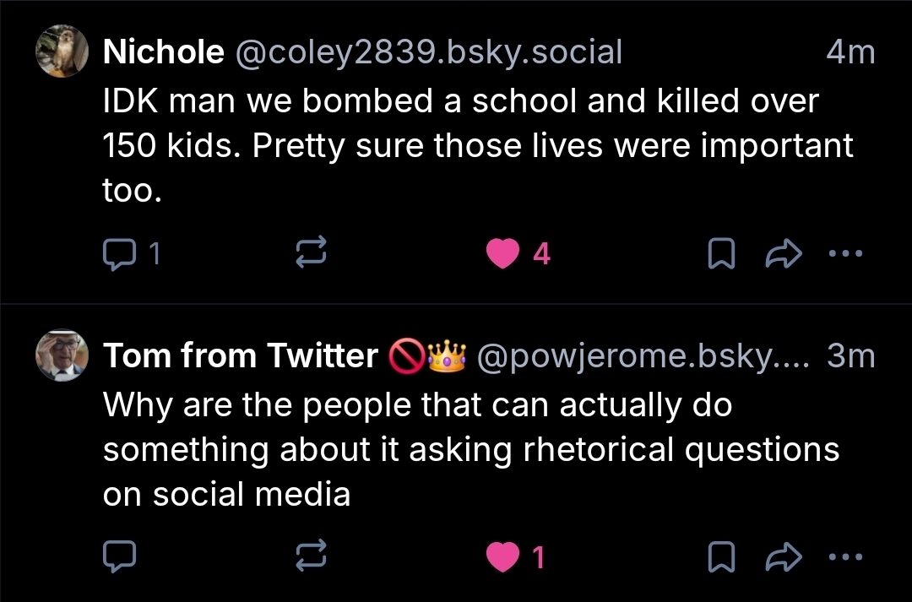Open the @coley2839.bsky.social handle
This screenshot has height=602, width=912.
click(x=427, y=52)
